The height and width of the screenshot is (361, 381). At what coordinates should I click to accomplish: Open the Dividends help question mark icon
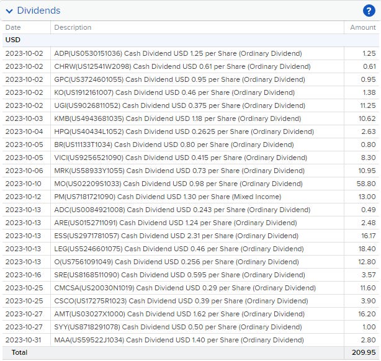coord(369,11)
